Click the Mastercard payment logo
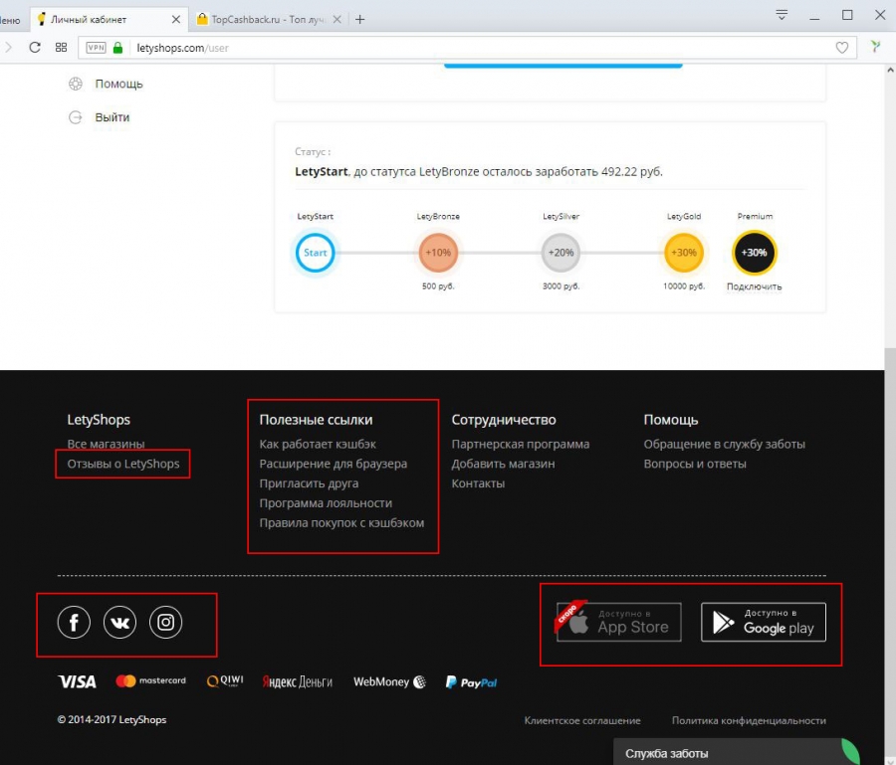This screenshot has width=896, height=765. click(x=151, y=681)
